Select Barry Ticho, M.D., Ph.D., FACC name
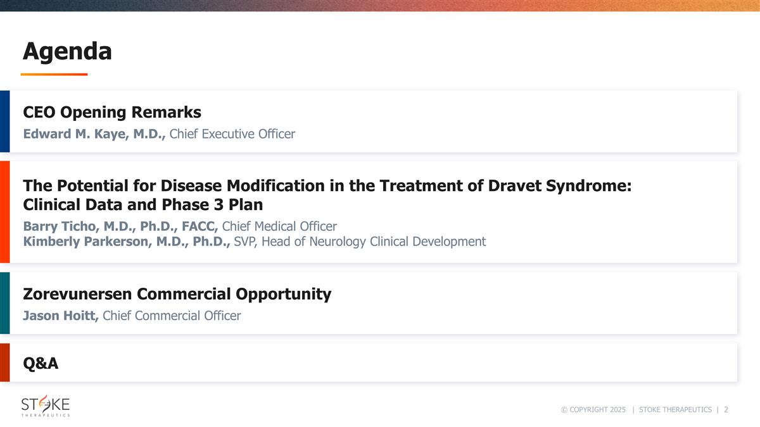 coord(121,226)
